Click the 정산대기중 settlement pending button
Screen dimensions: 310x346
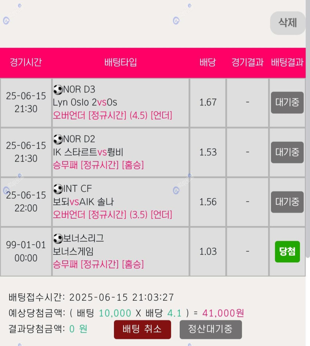(x=211, y=329)
